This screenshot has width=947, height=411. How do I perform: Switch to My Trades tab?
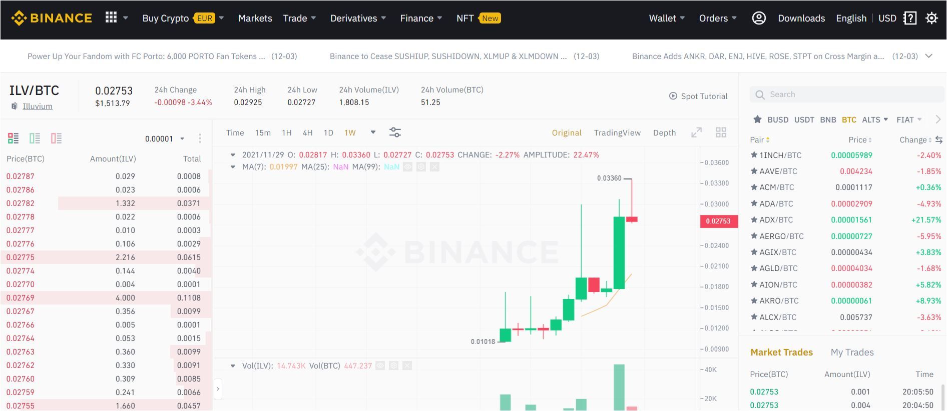pyautogui.click(x=852, y=352)
